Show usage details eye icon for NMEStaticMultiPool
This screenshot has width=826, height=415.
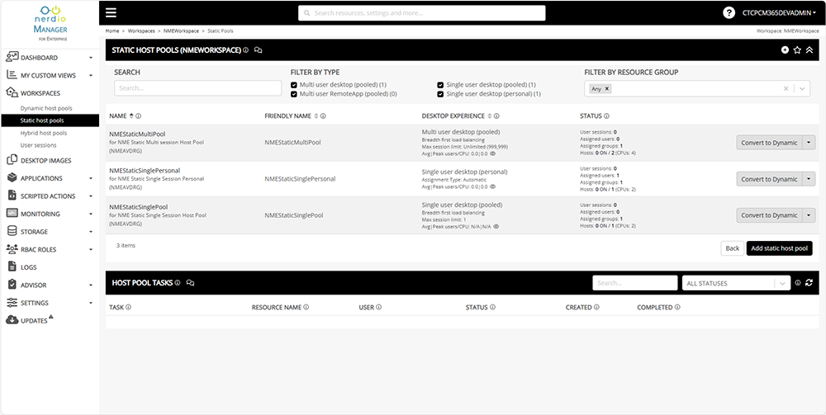coord(492,154)
